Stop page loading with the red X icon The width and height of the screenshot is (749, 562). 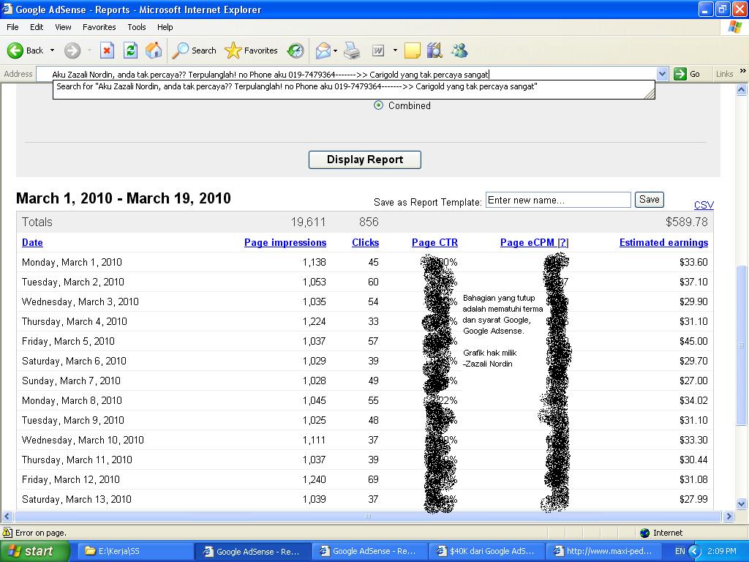click(x=107, y=50)
